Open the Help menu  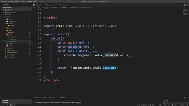point(35,1)
